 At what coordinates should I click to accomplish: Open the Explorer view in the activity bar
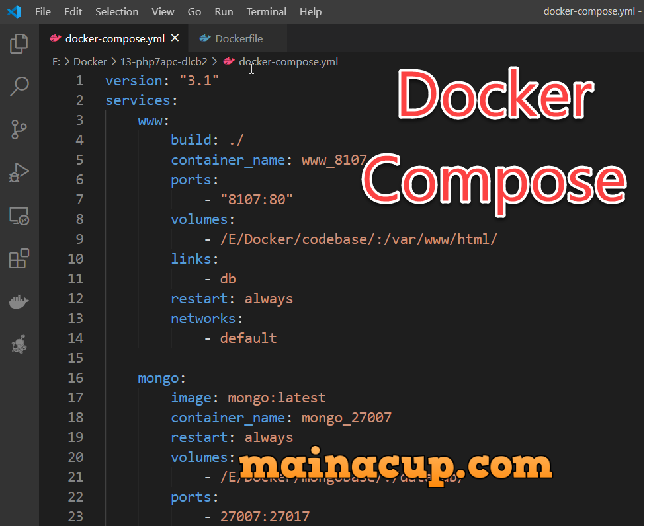[x=19, y=44]
